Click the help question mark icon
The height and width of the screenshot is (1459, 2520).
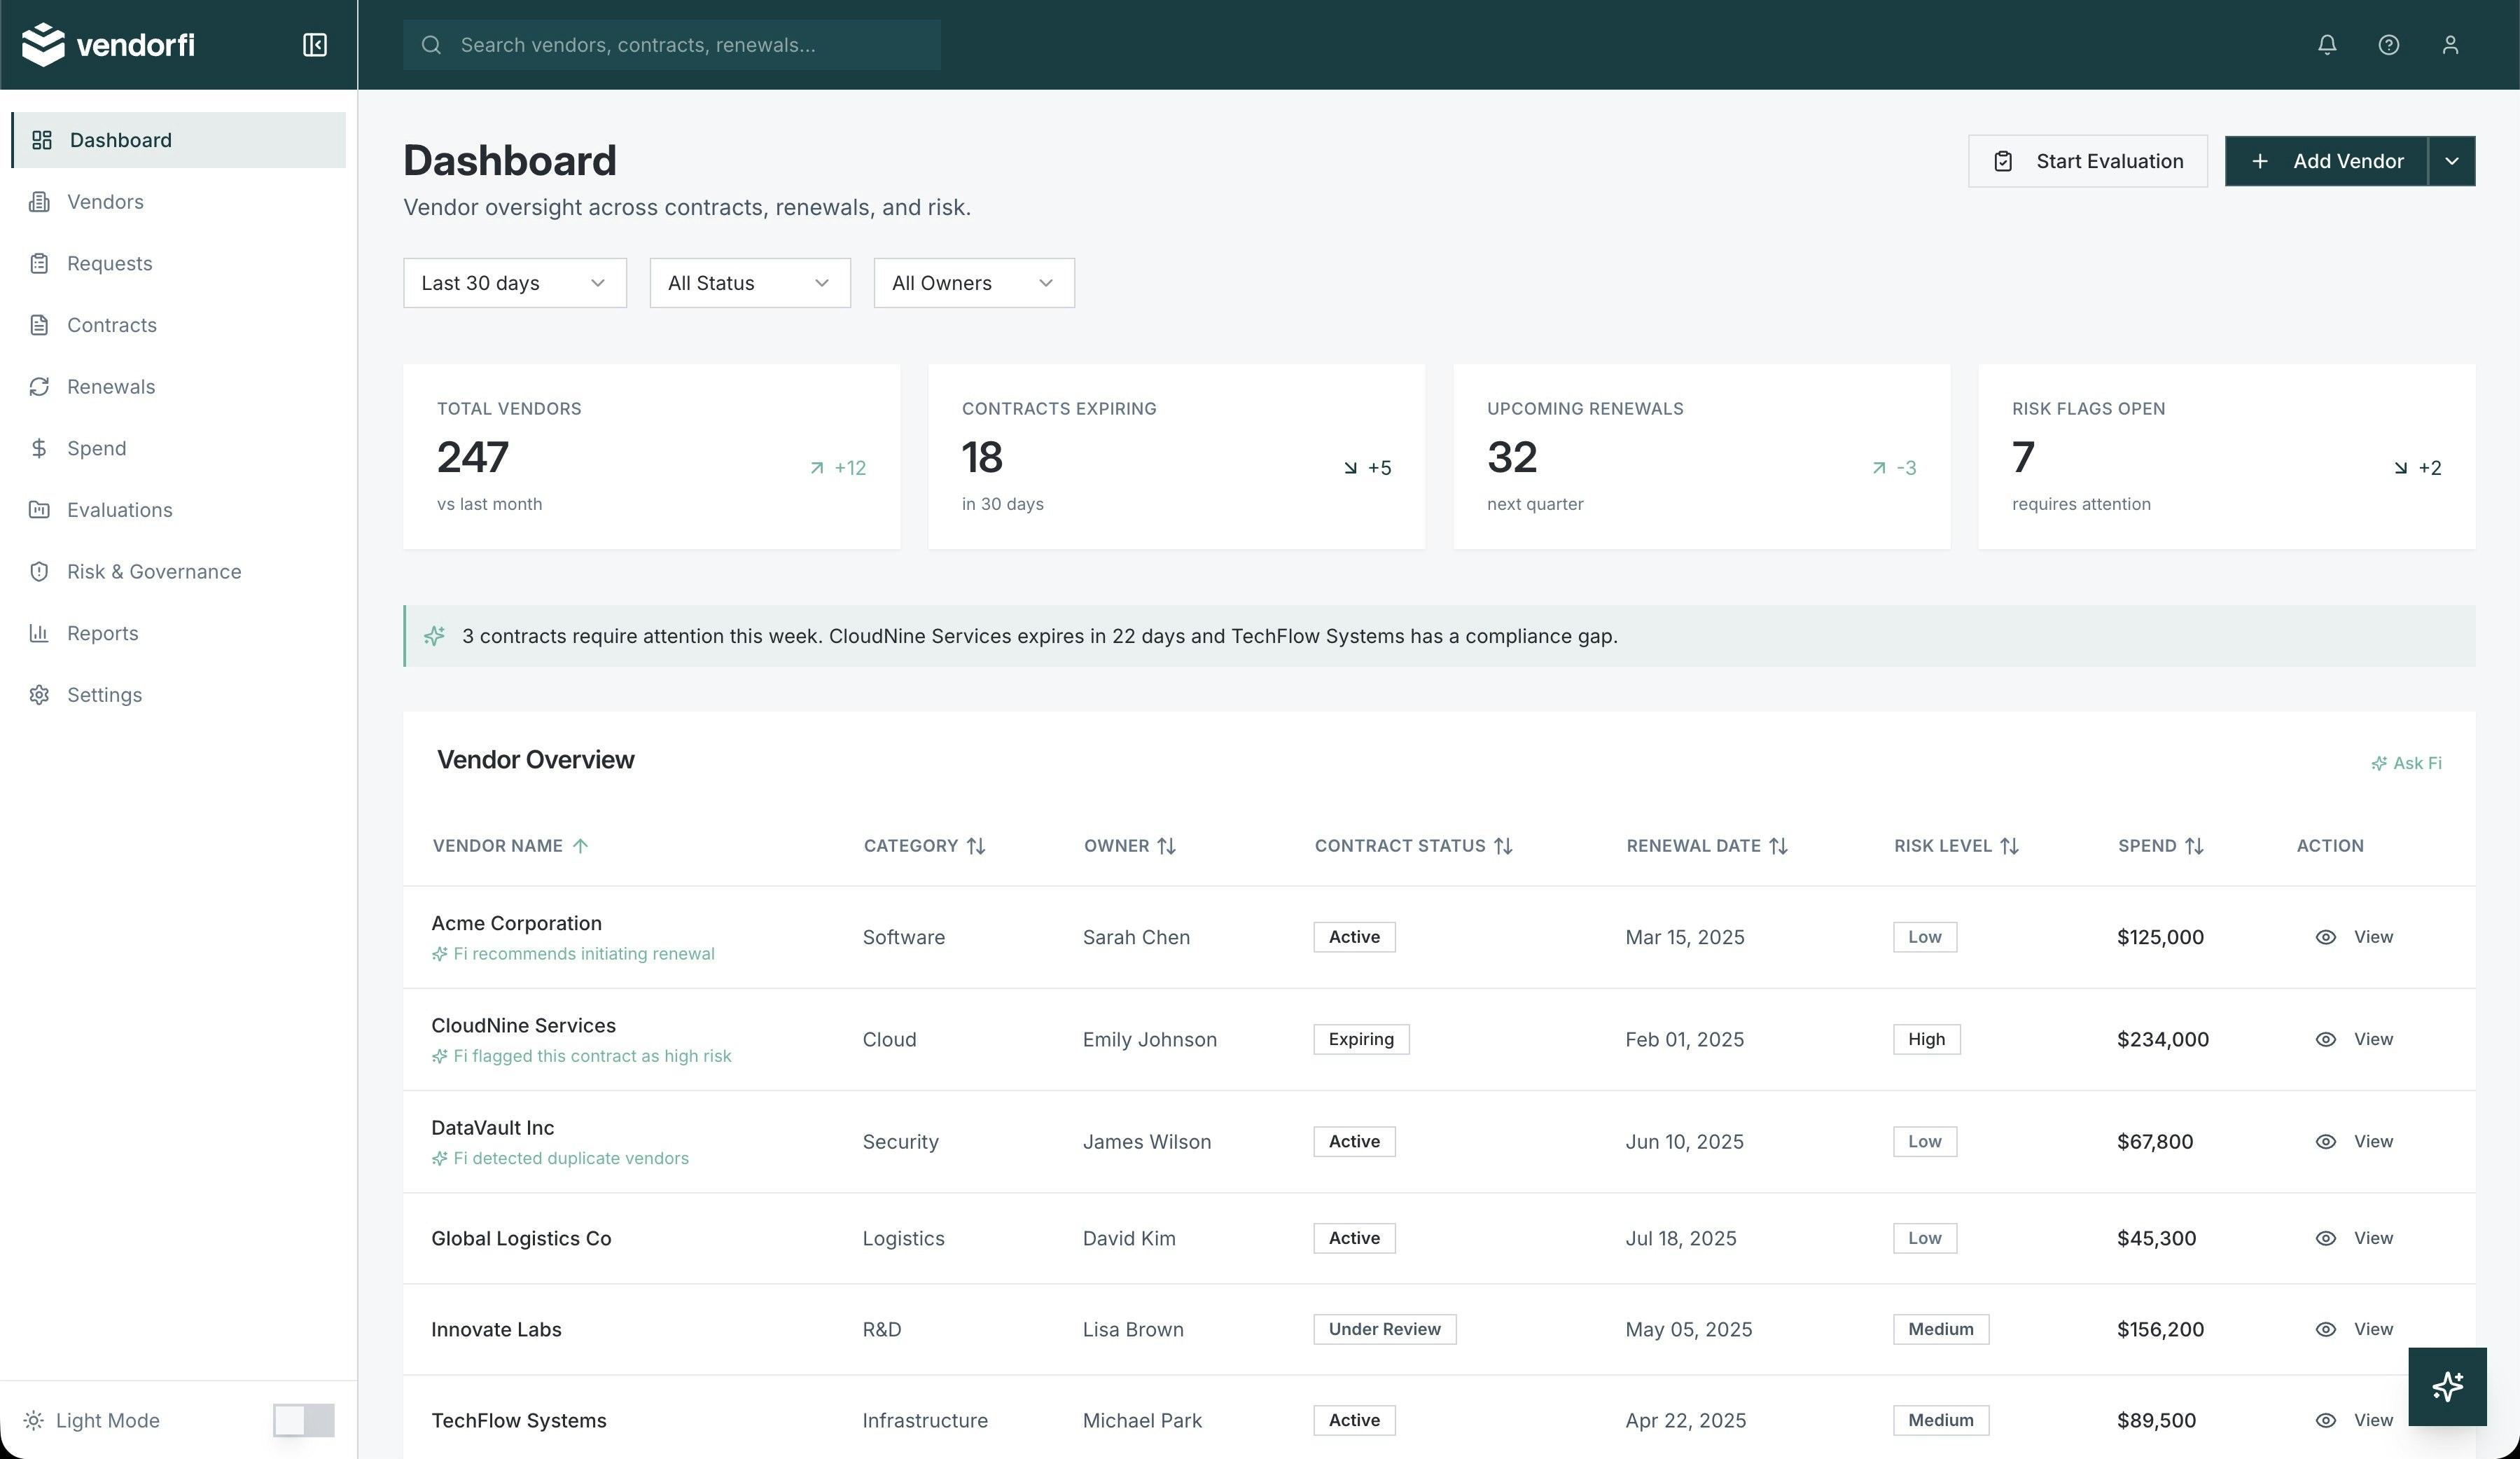2388,45
